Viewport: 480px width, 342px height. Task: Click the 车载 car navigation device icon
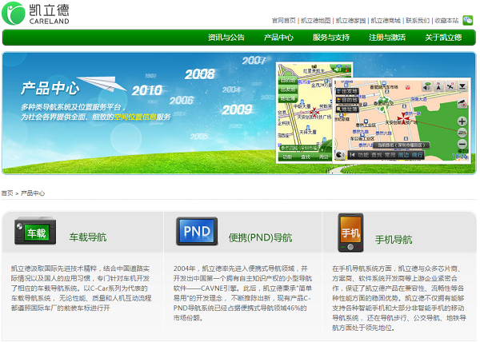35,231
